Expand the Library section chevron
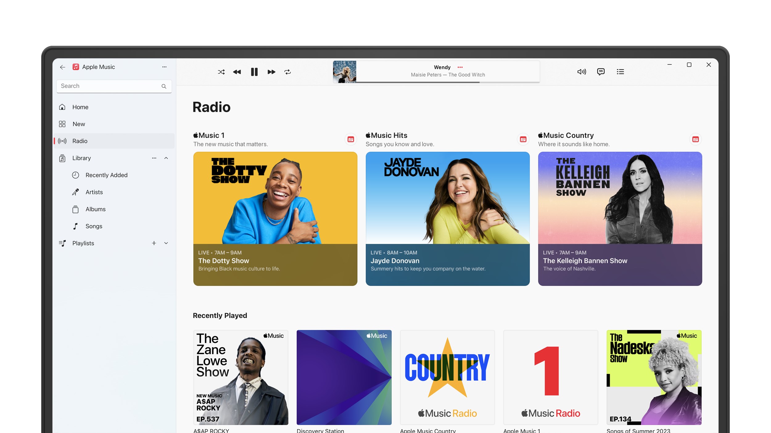771x433 pixels. (166, 158)
